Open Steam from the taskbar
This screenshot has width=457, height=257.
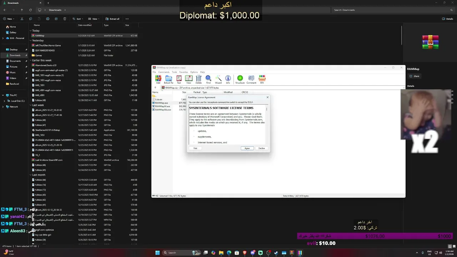[x=276, y=253]
